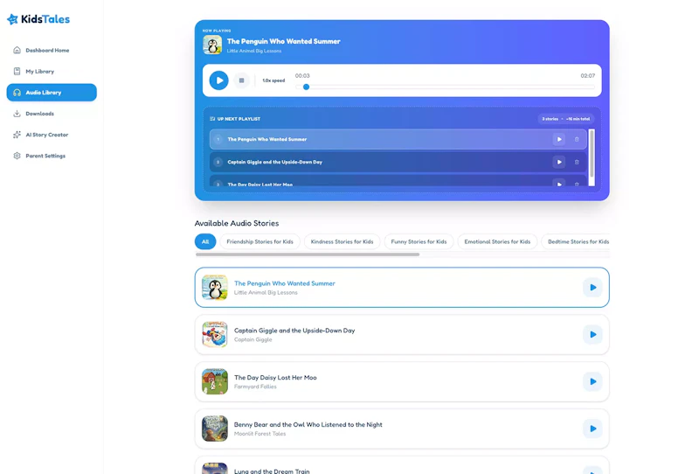Play Captain Giggle and the Upside-Down Day card
The width and height of the screenshot is (699, 474).
click(592, 334)
